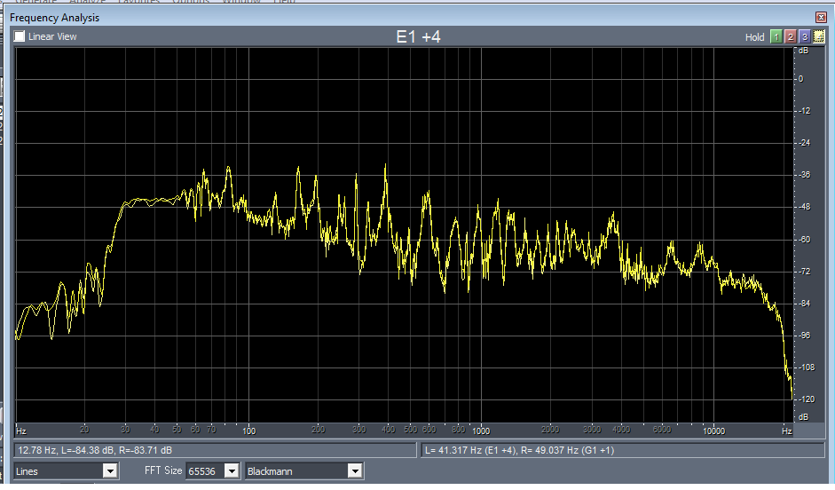Click the cursor readout 12.78 Hz status field
This screenshot has height=490, width=835.
coord(215,450)
